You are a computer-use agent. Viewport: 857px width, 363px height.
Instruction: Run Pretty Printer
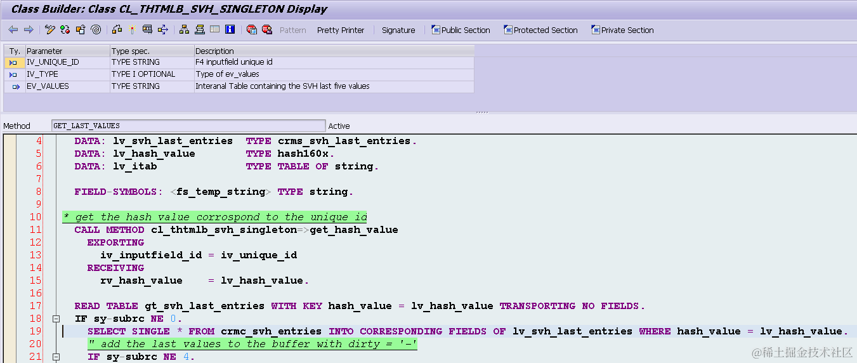(341, 30)
